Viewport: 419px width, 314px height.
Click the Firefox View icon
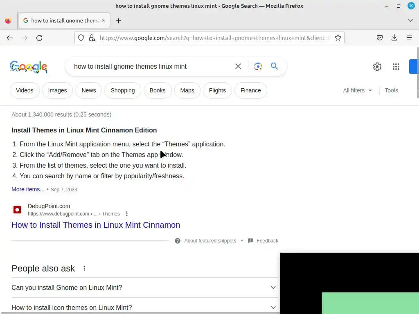[8, 20]
